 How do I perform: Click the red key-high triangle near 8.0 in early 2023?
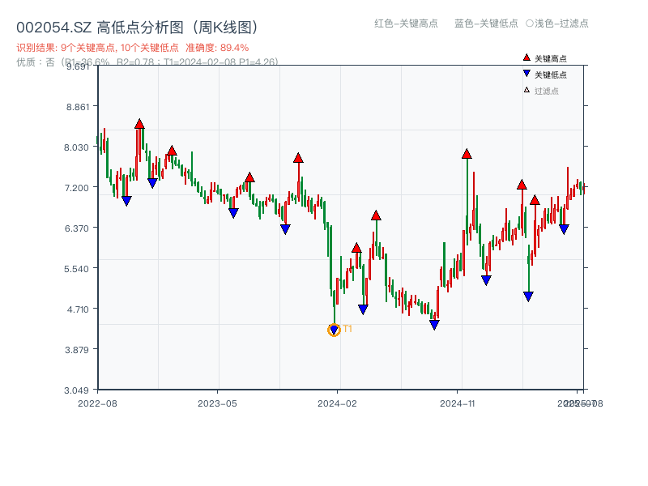tap(172, 151)
